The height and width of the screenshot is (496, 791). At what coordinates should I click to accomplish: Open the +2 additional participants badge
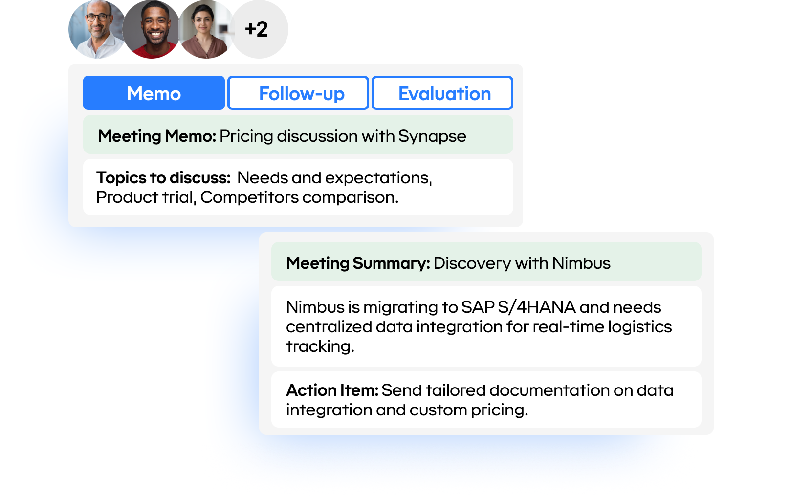pyautogui.click(x=259, y=29)
